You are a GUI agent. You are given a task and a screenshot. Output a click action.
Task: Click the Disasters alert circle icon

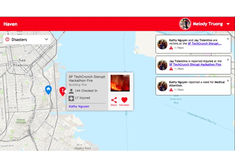[7, 40]
